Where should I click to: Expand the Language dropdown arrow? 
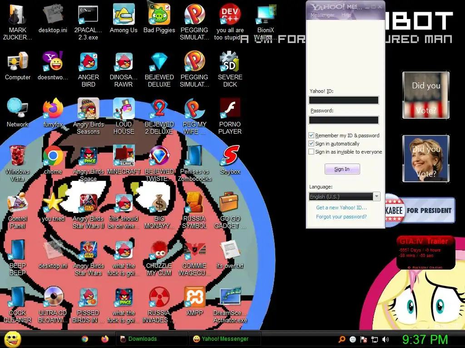(376, 197)
